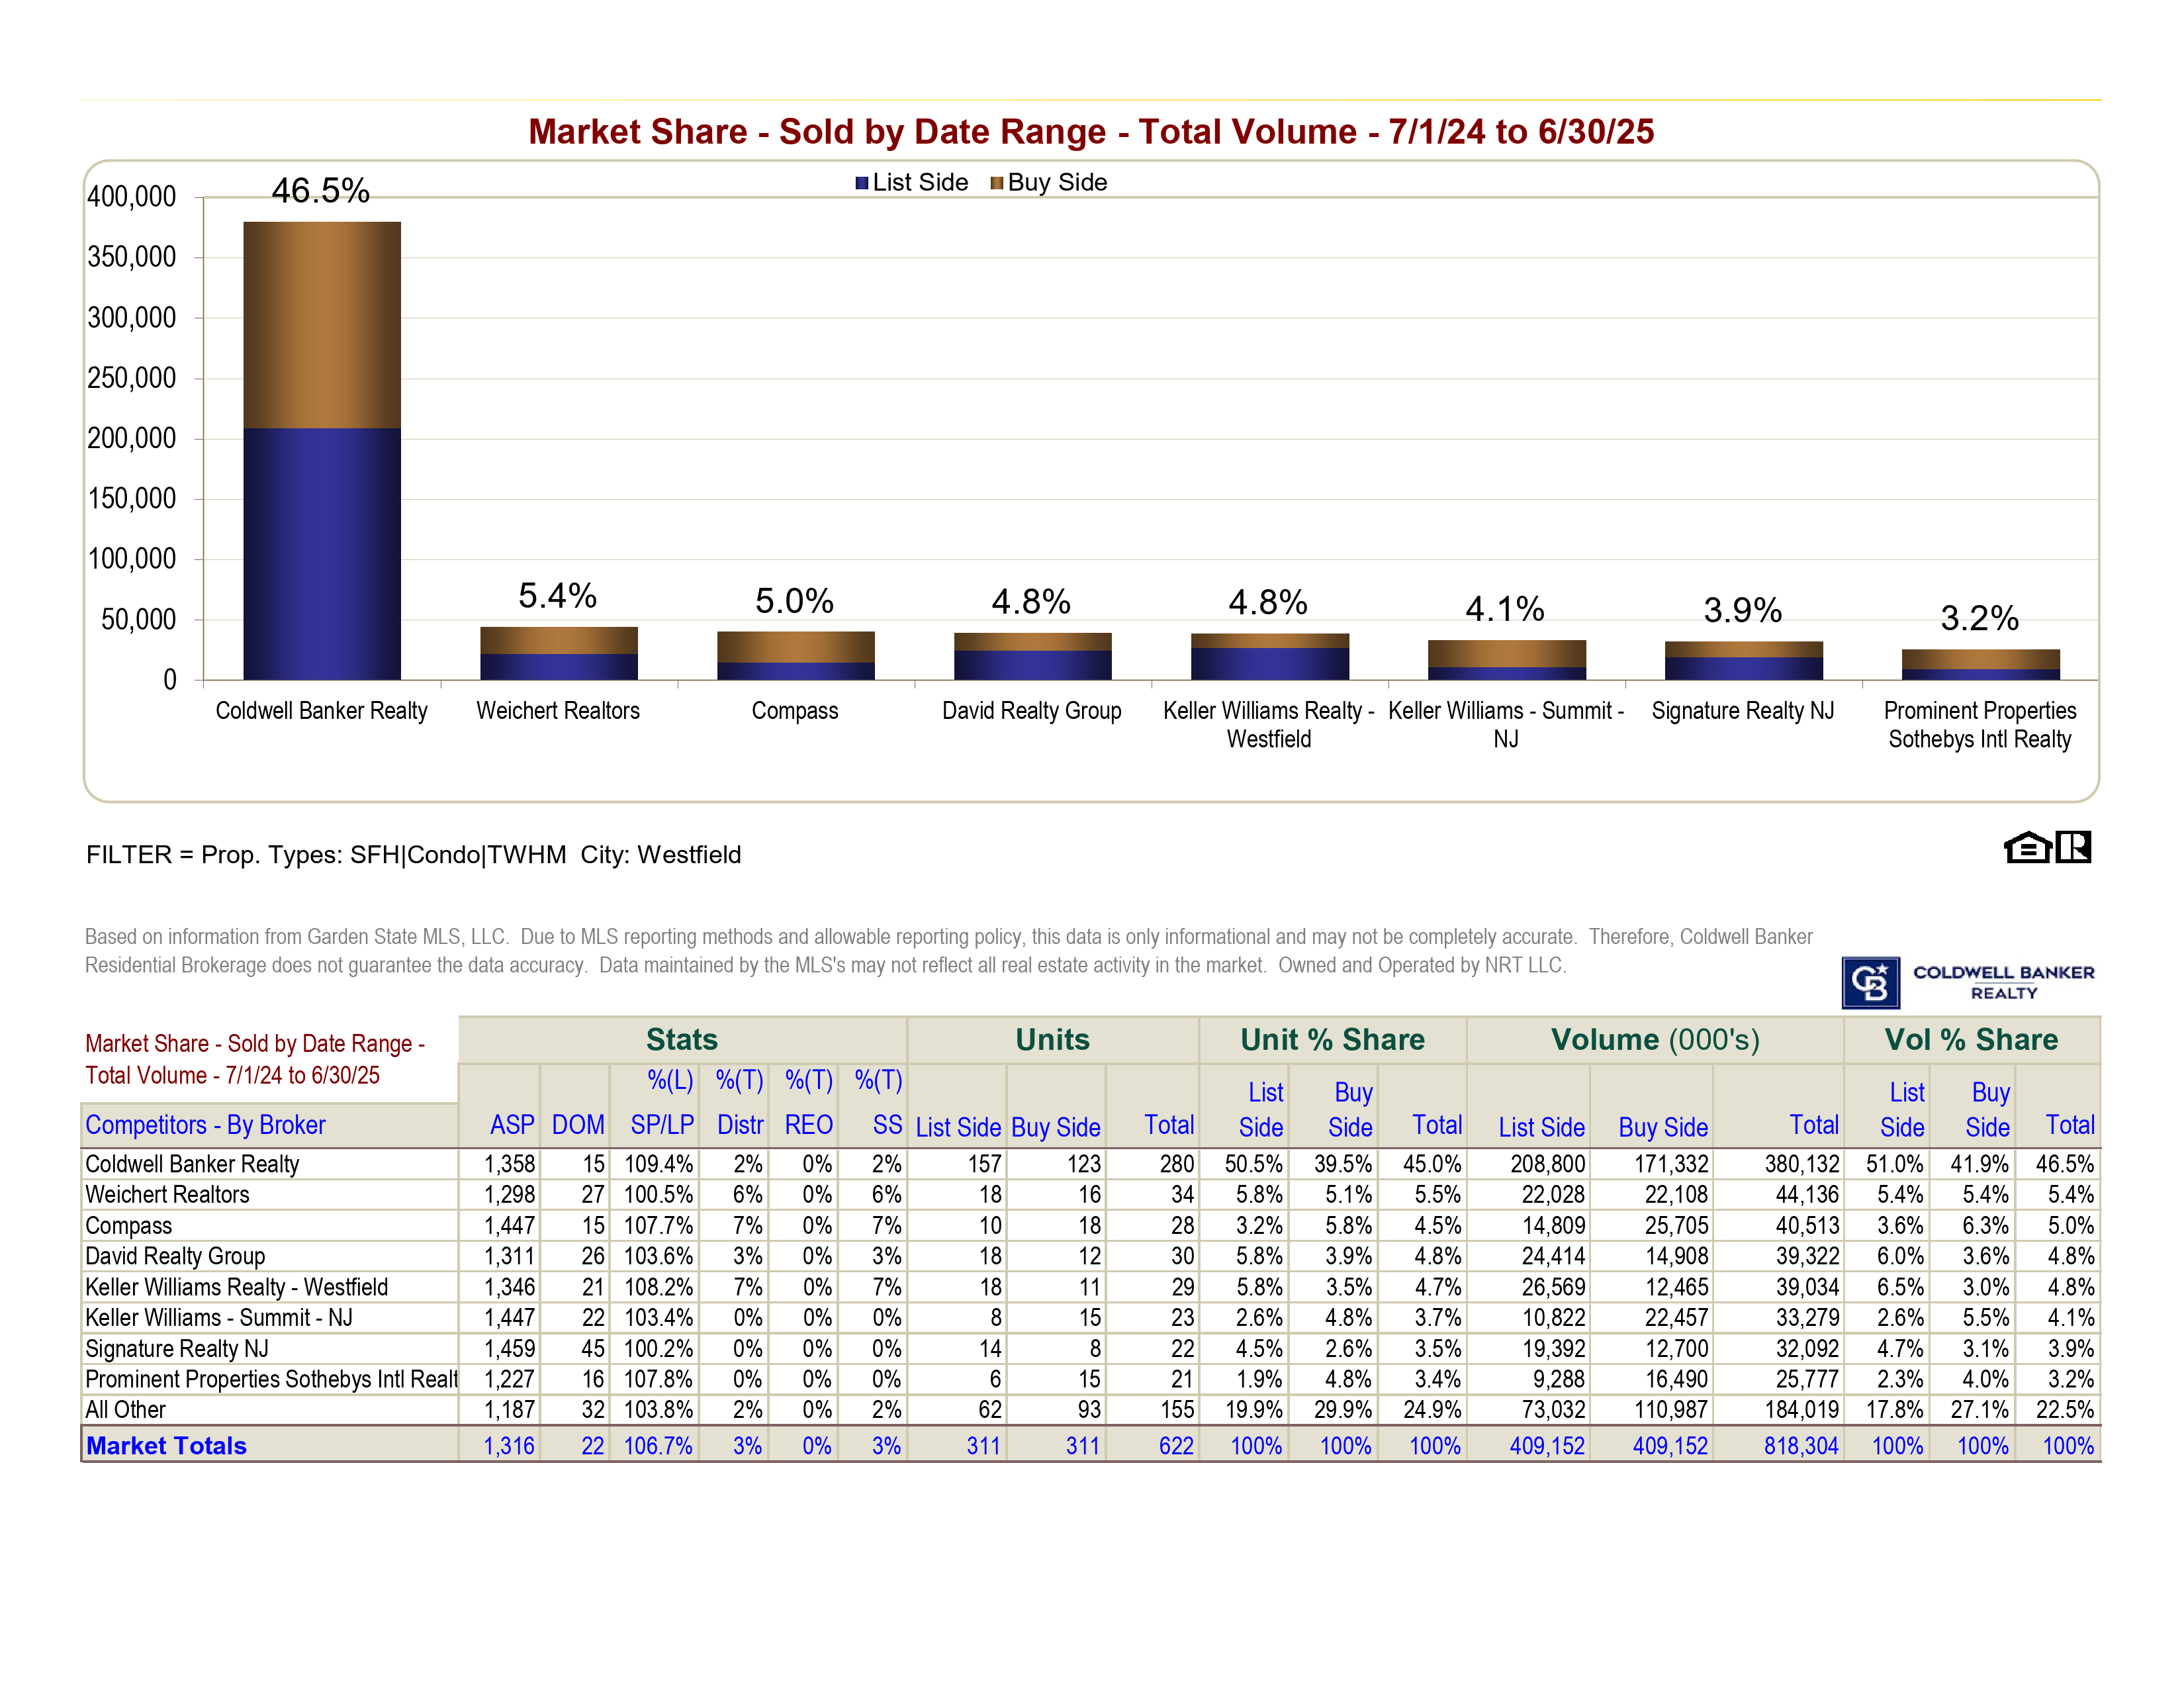
Task: Click the Coldwell Banker CB logo
Action: tap(1870, 983)
